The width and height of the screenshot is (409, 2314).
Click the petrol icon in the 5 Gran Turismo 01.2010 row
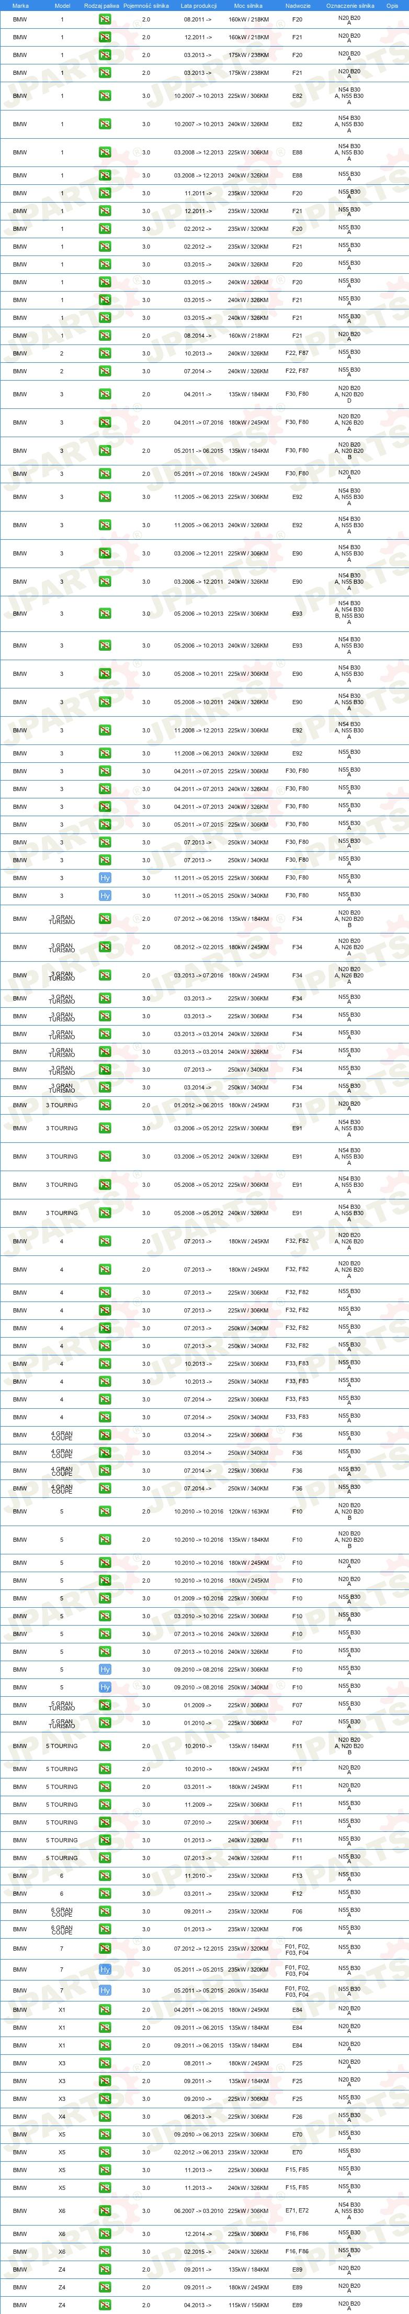[x=105, y=1723]
